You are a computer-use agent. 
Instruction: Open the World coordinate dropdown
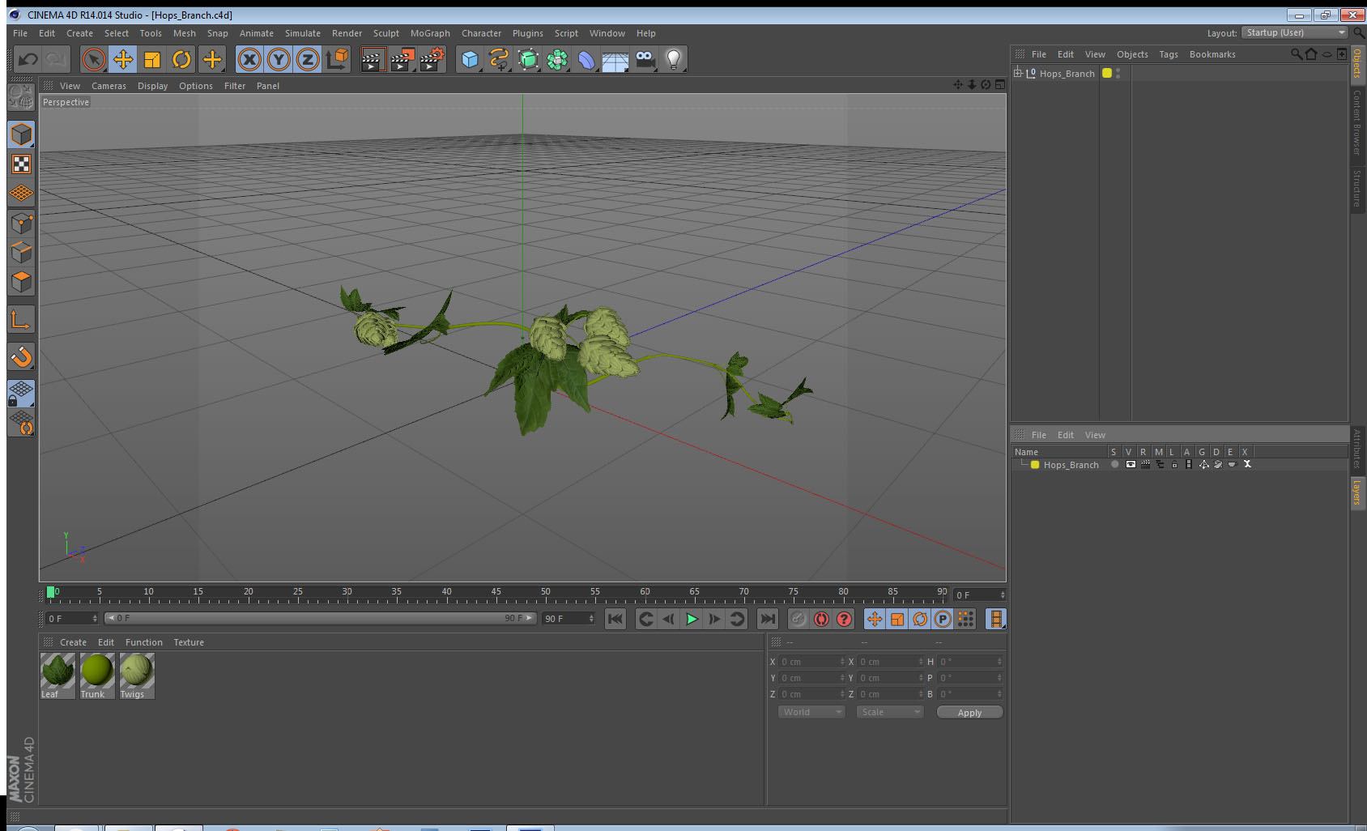[x=811, y=712]
